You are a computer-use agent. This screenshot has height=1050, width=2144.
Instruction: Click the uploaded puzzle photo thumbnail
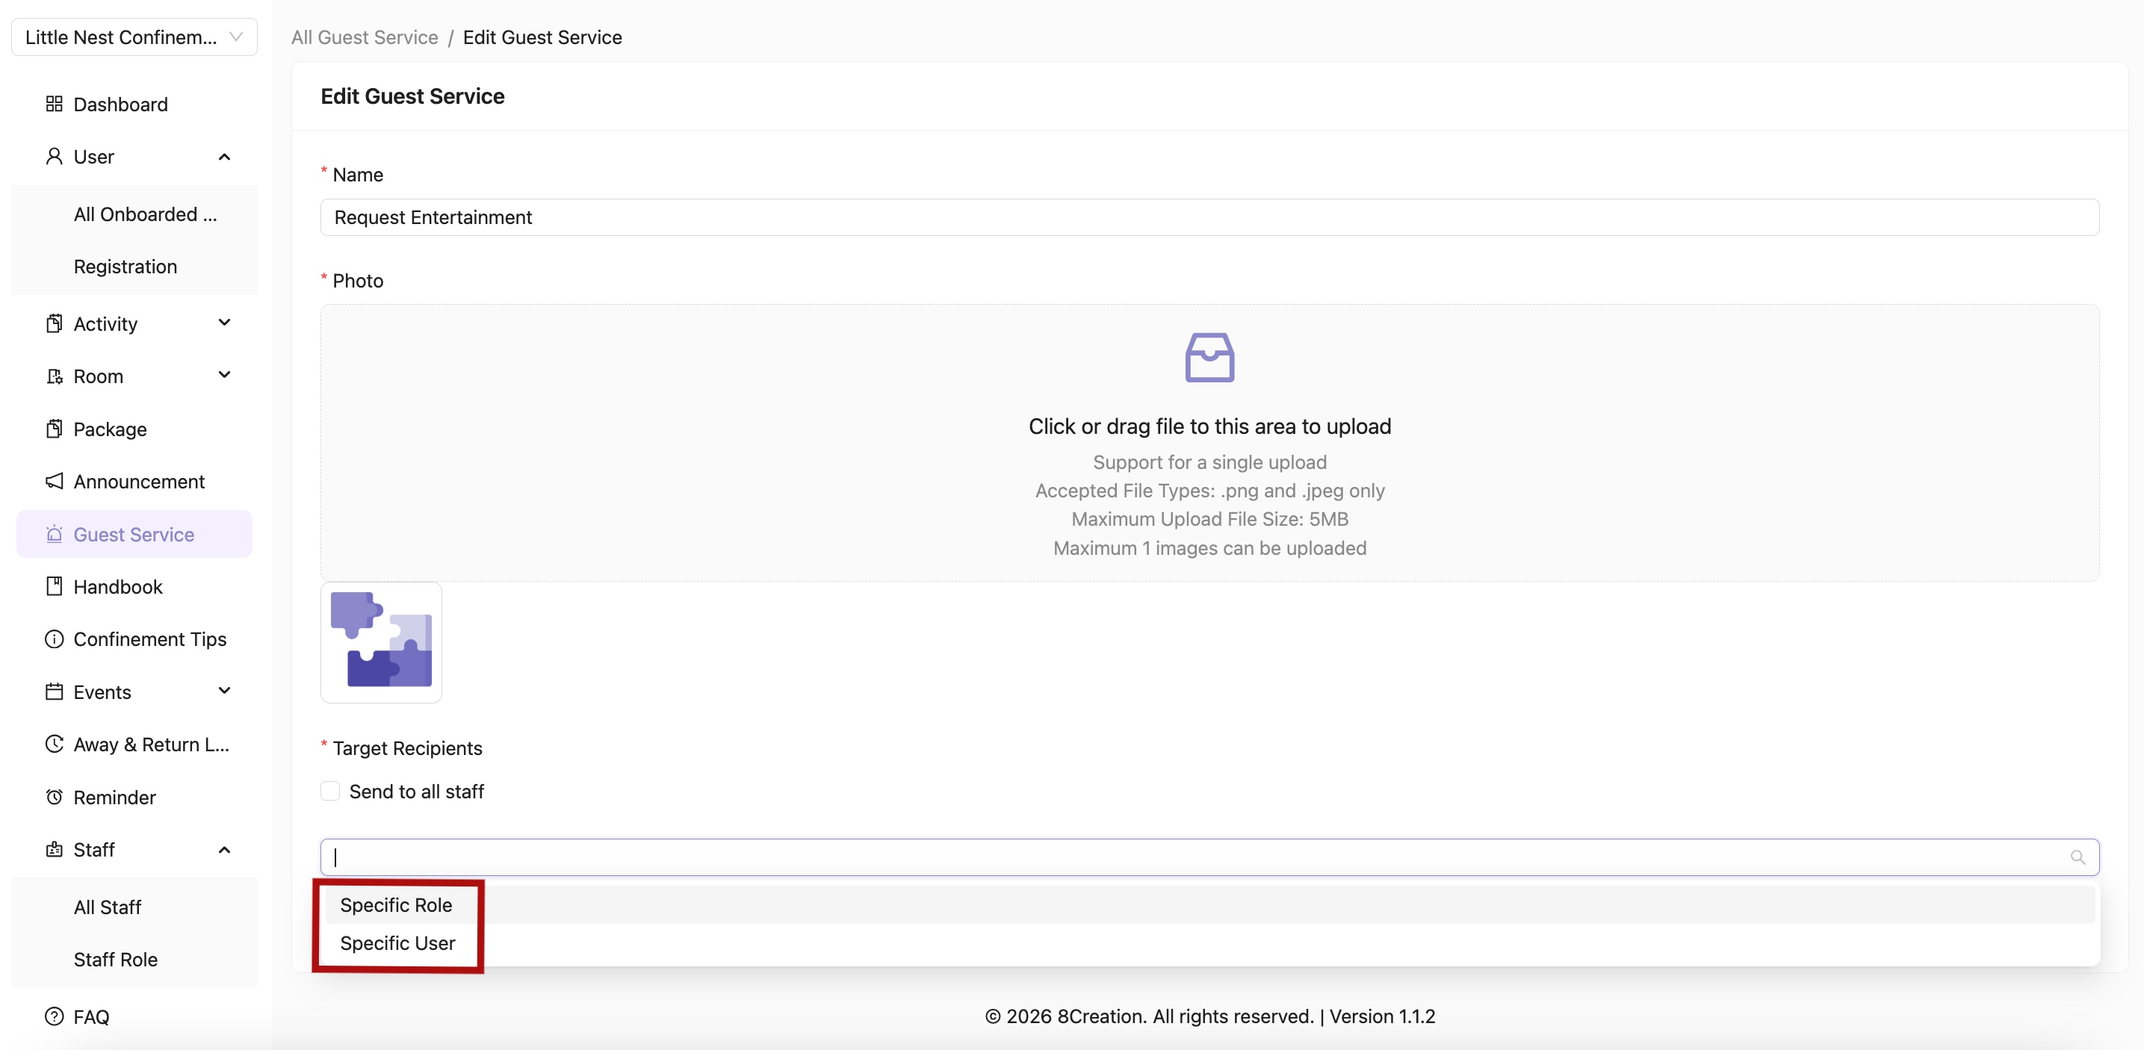coord(381,642)
